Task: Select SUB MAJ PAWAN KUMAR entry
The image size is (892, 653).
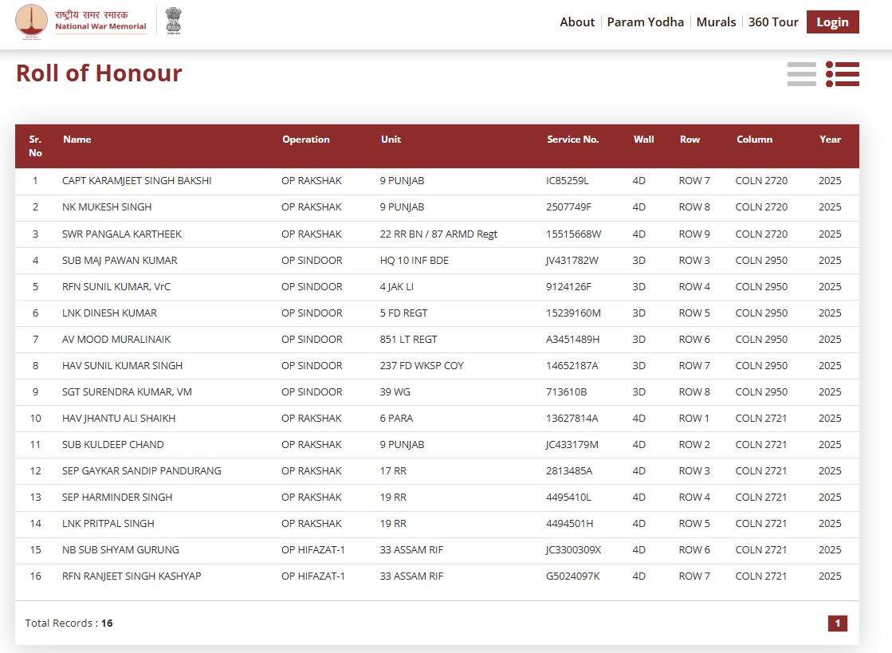Action: 120,261
